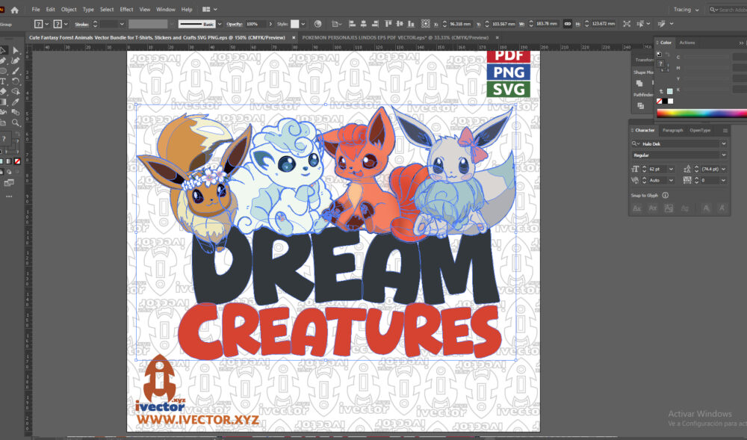
Task: Open the Basic brush definition dropdown
Action: (x=220, y=24)
